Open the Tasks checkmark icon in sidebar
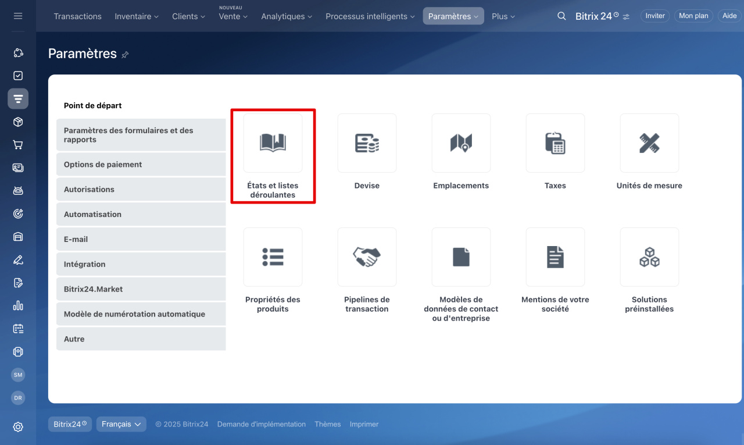This screenshot has height=445, width=744. click(18, 76)
